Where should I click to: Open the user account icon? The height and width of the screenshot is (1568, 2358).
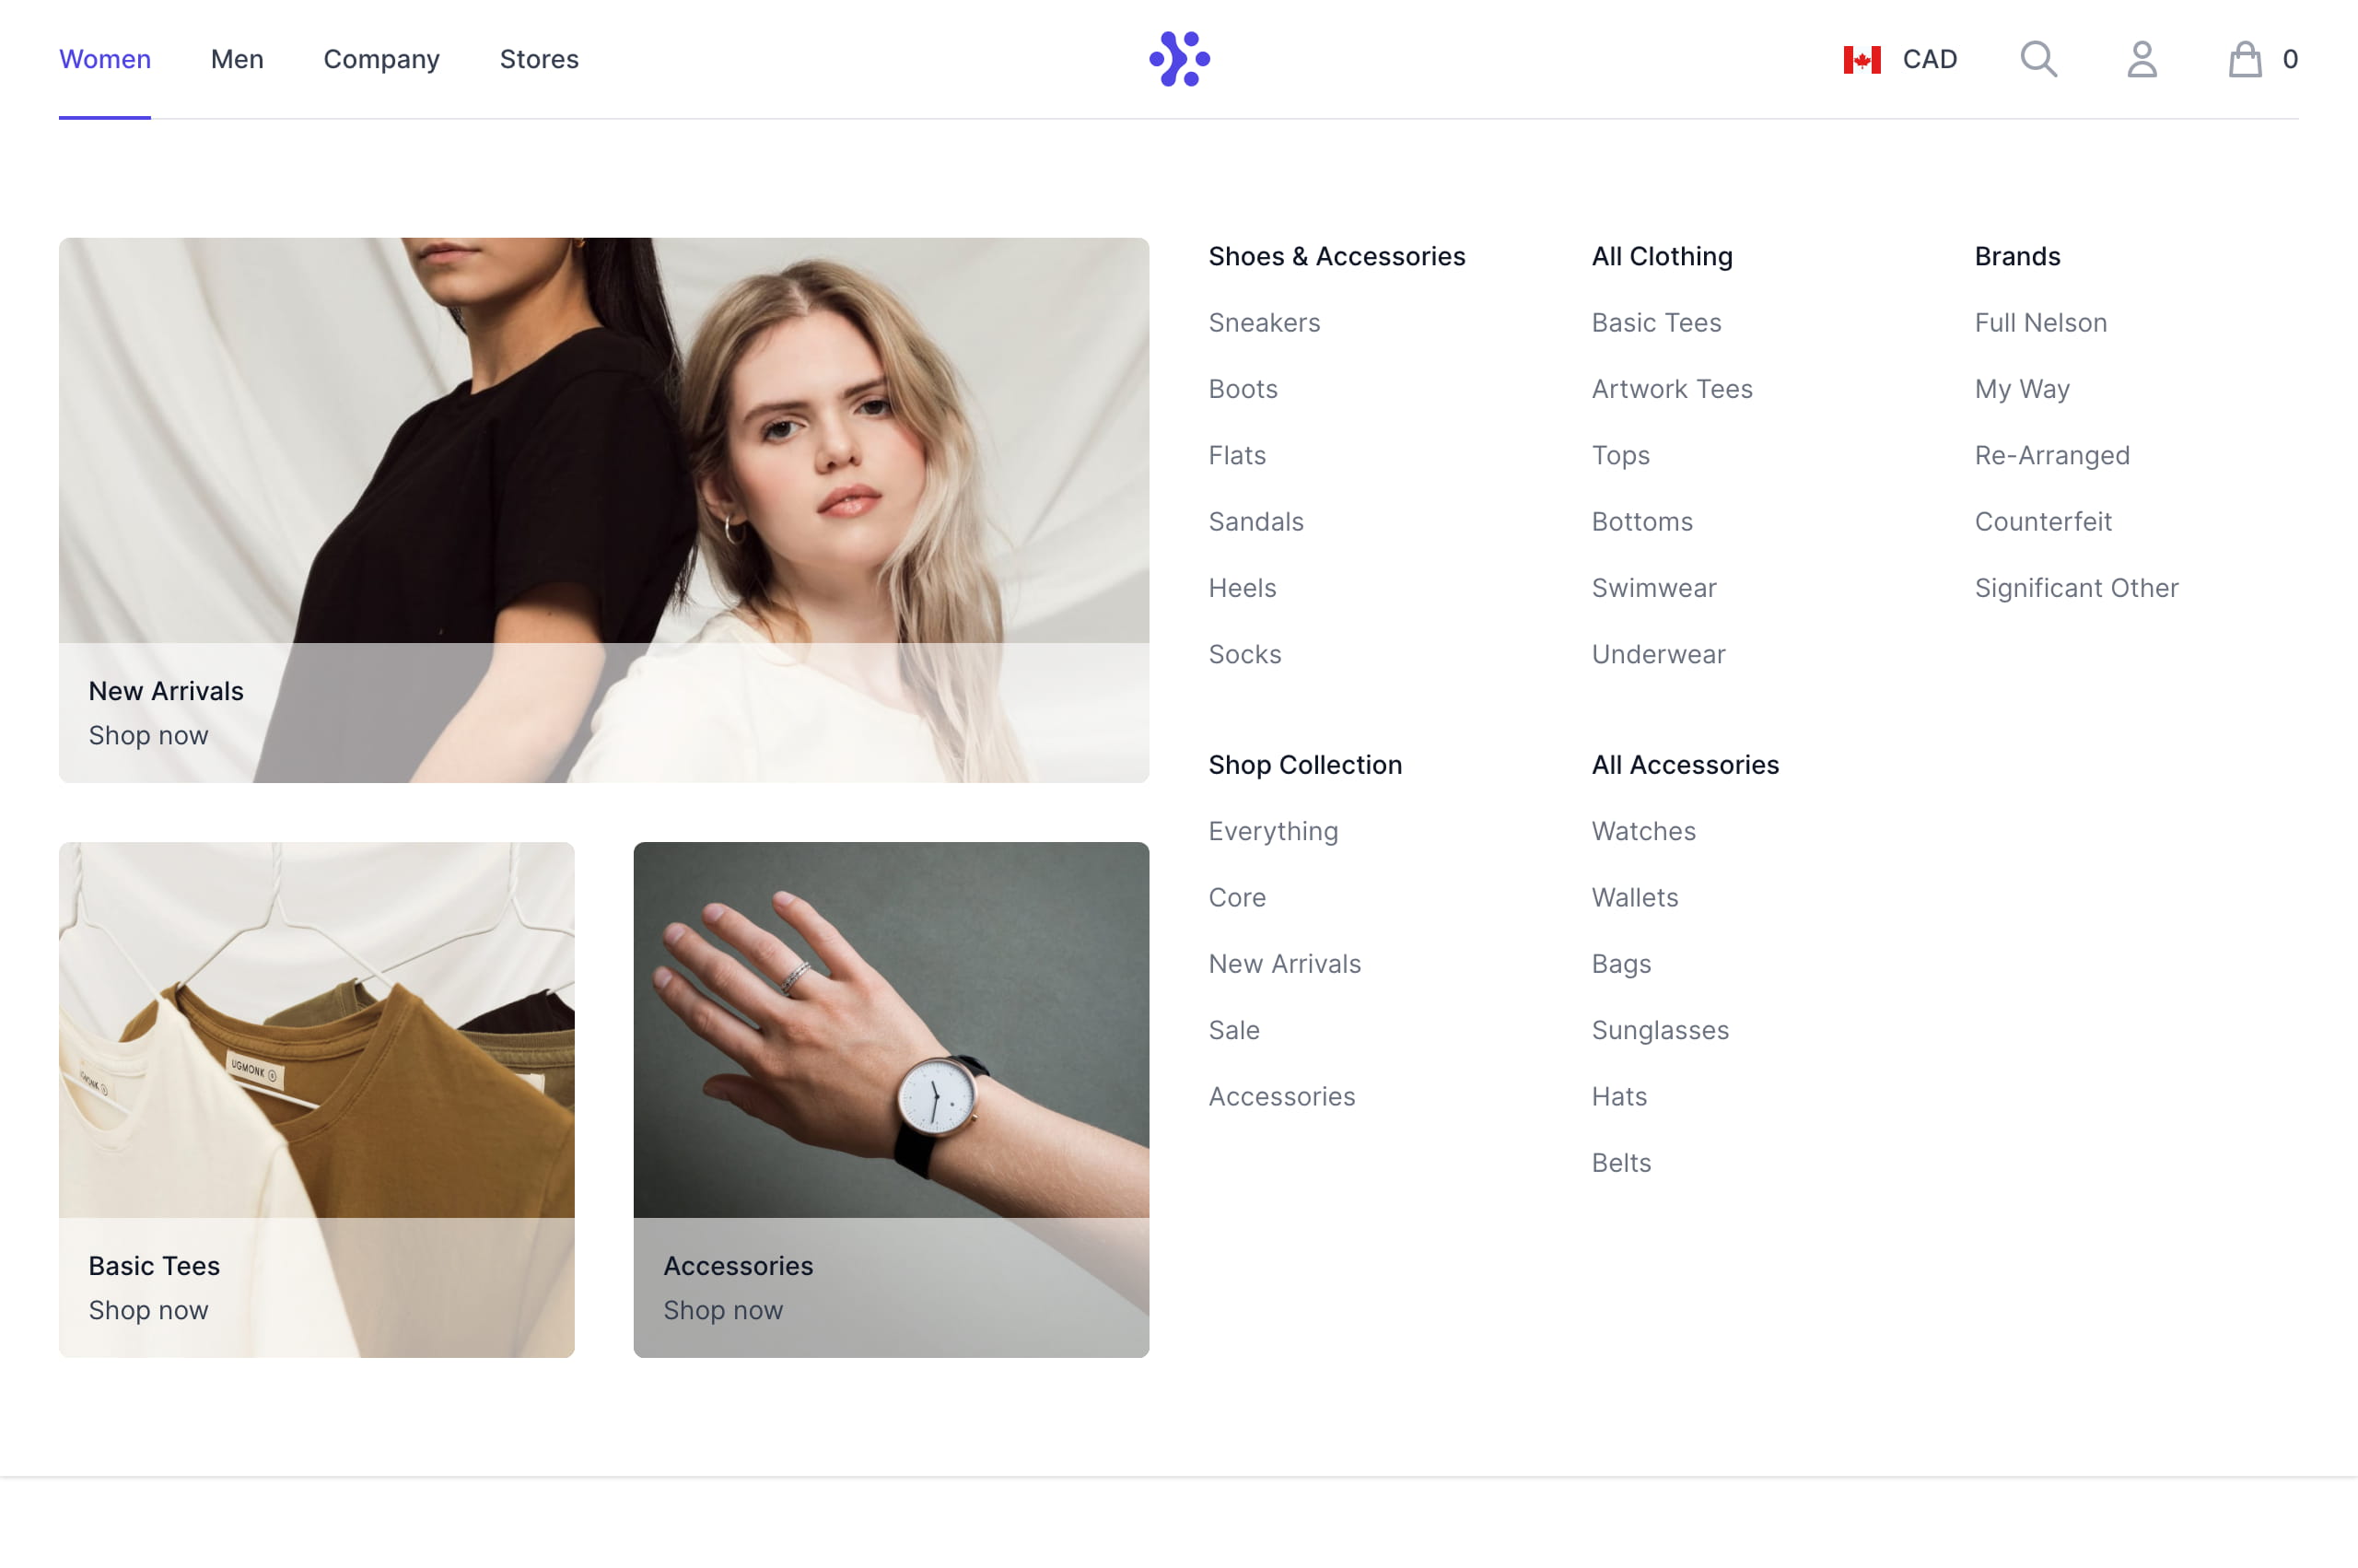click(2142, 59)
